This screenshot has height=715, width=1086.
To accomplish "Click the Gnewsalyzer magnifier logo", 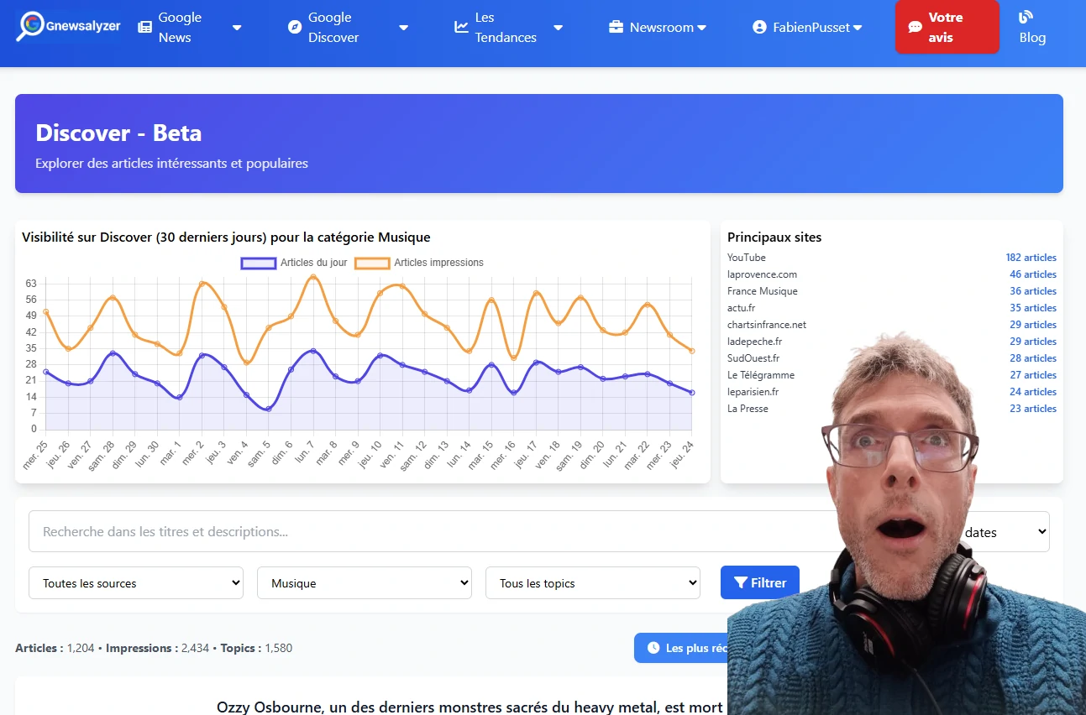I will (x=31, y=26).
